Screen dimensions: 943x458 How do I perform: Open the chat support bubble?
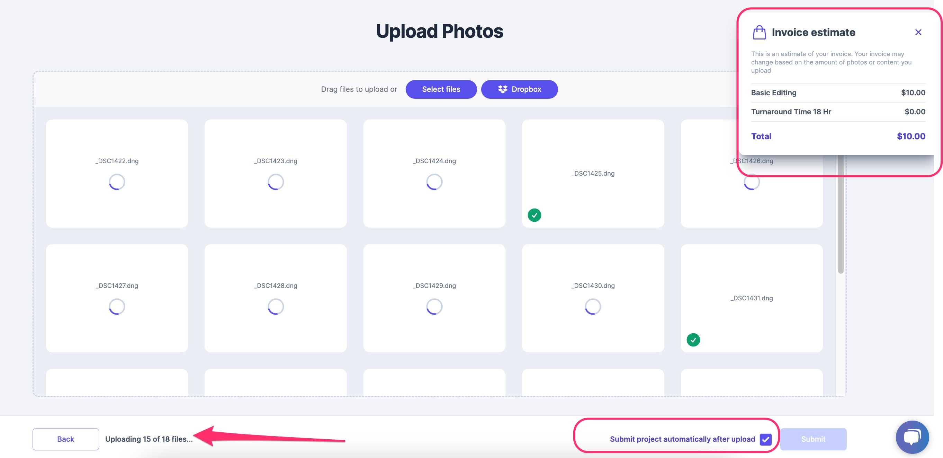click(x=912, y=437)
